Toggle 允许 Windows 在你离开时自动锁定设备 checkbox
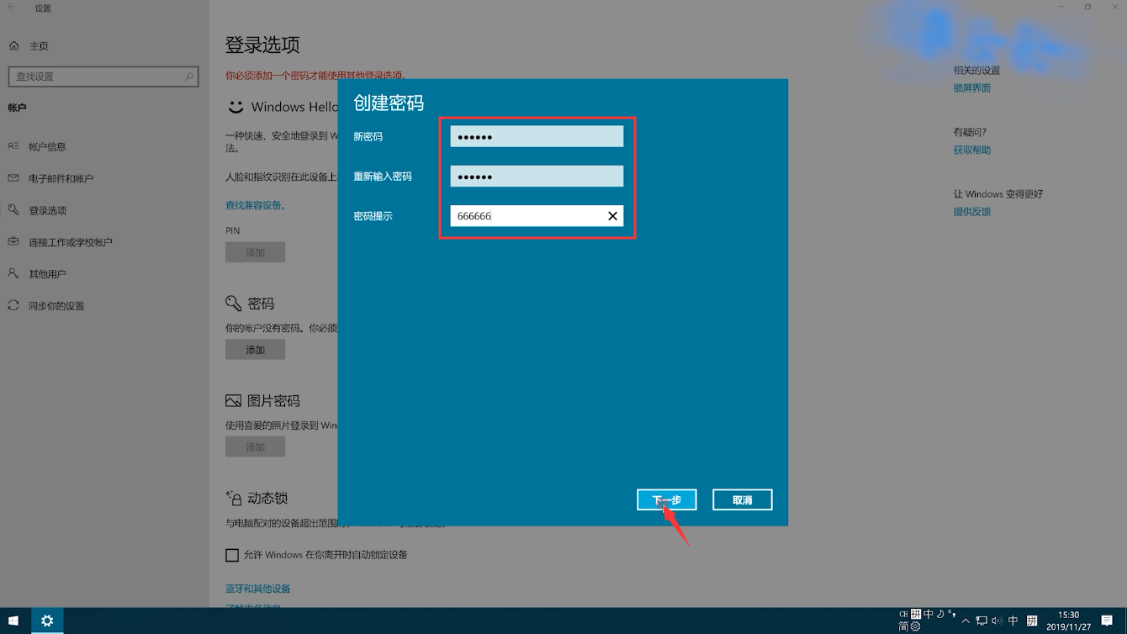1127x634 pixels. pos(232,555)
